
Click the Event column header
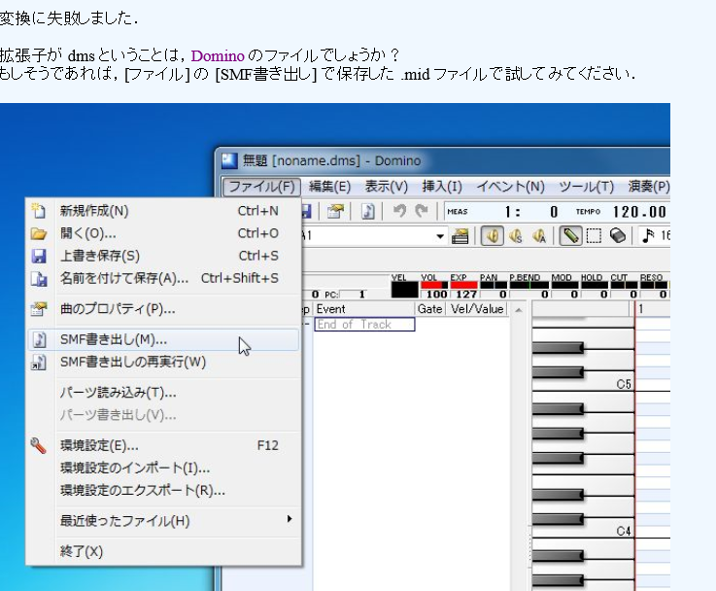(364, 309)
